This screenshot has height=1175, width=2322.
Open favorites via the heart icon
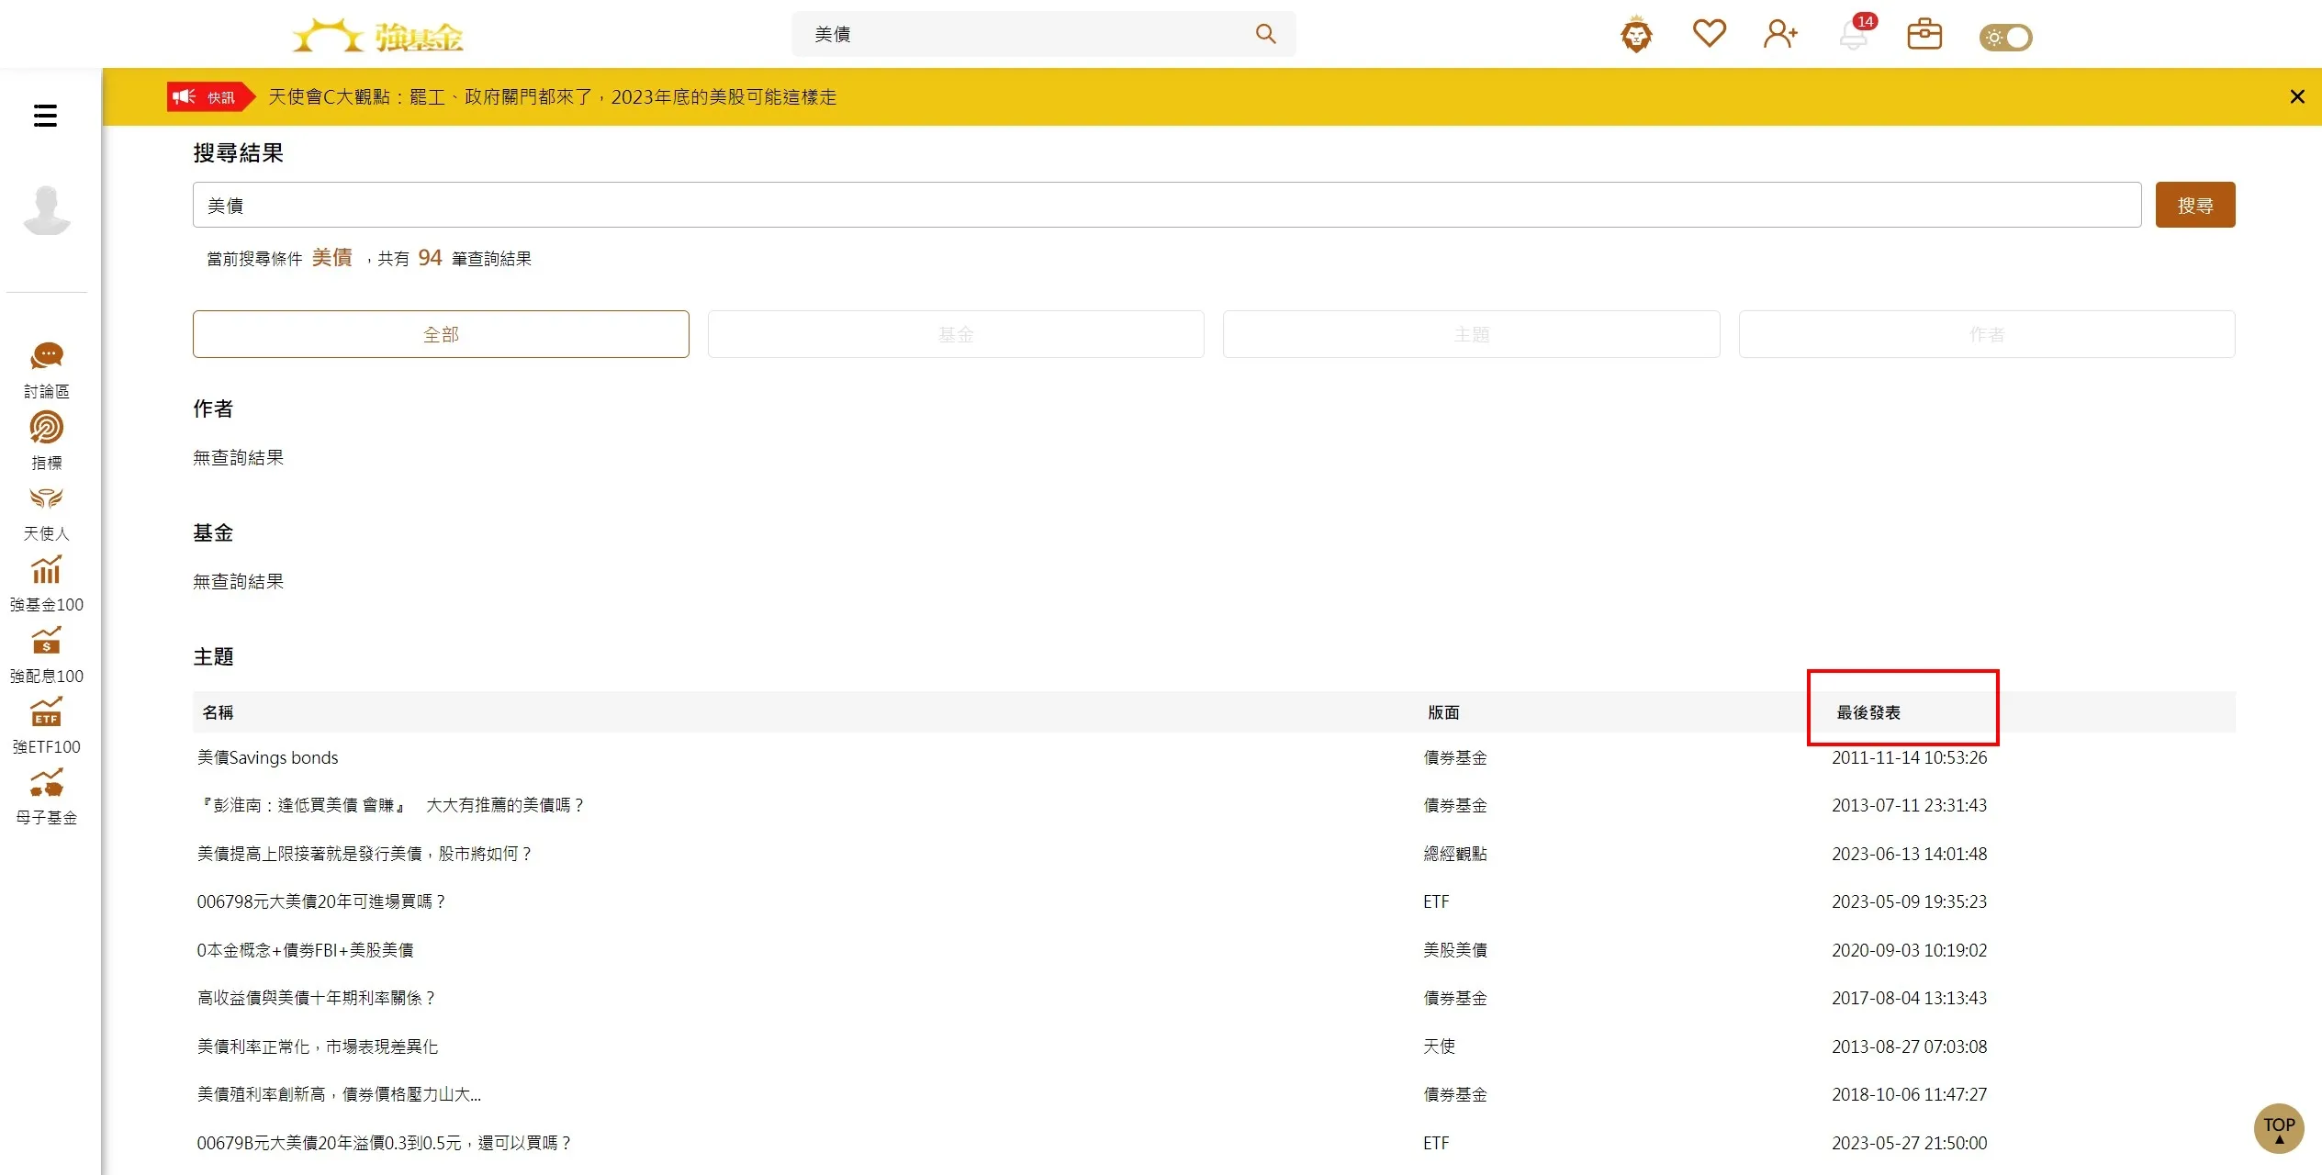click(1709, 34)
